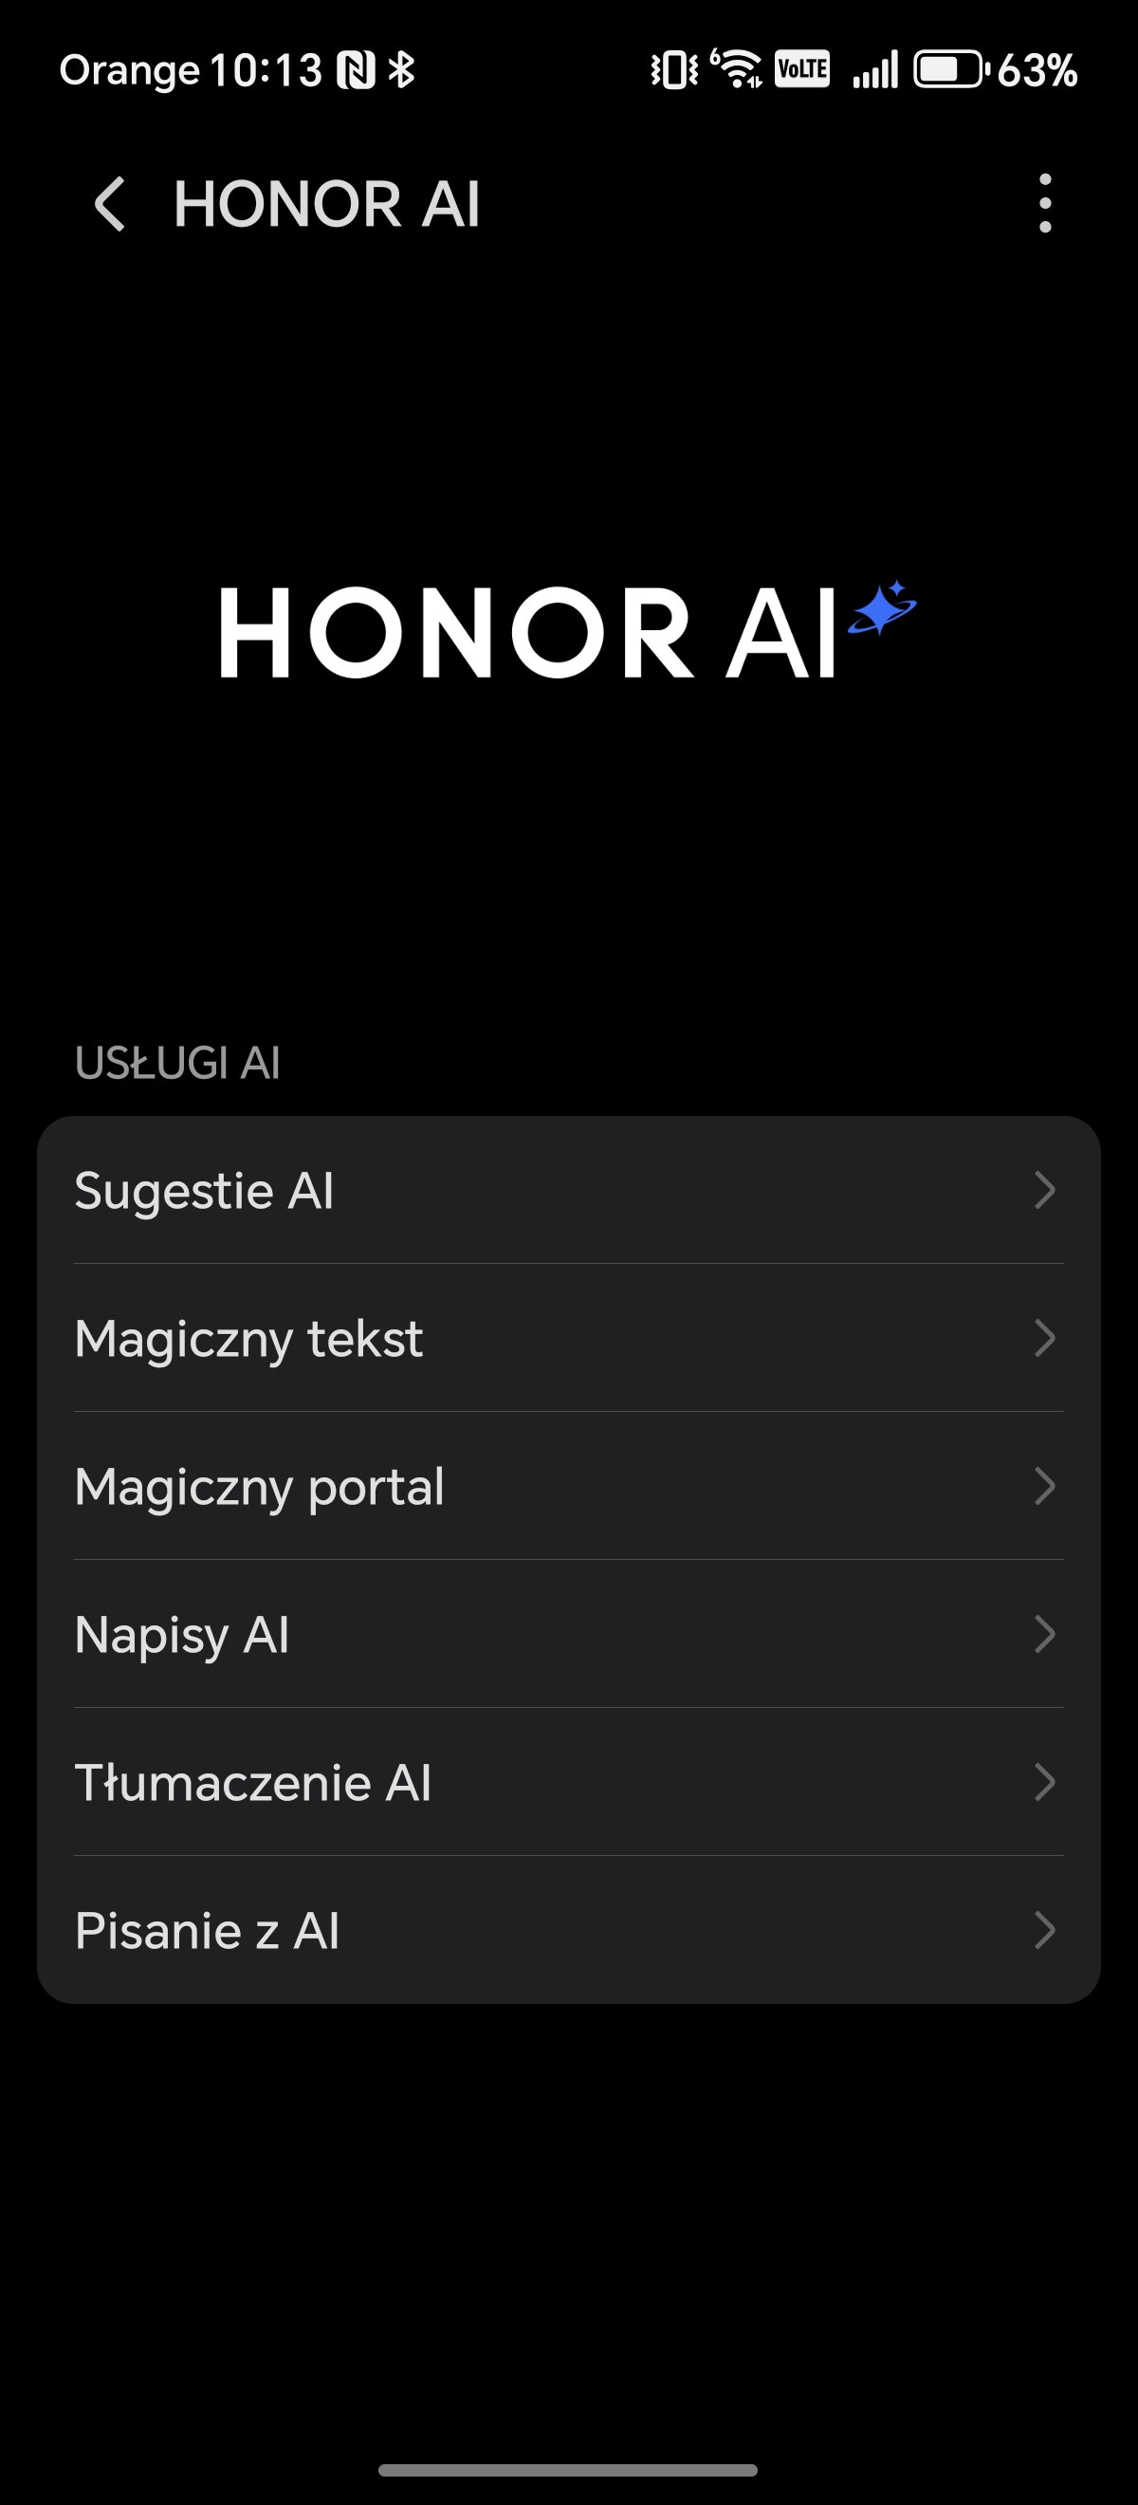Tap the NFC status bar icon
Screen dimensions: 1138x2505
pyautogui.click(x=356, y=70)
